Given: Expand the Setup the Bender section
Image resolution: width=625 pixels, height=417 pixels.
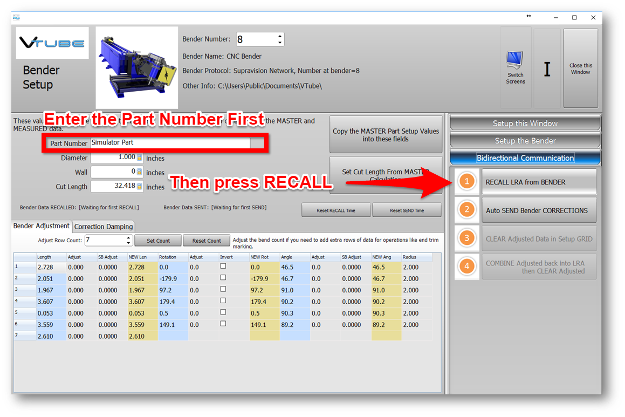Looking at the screenshot, I should [525, 141].
